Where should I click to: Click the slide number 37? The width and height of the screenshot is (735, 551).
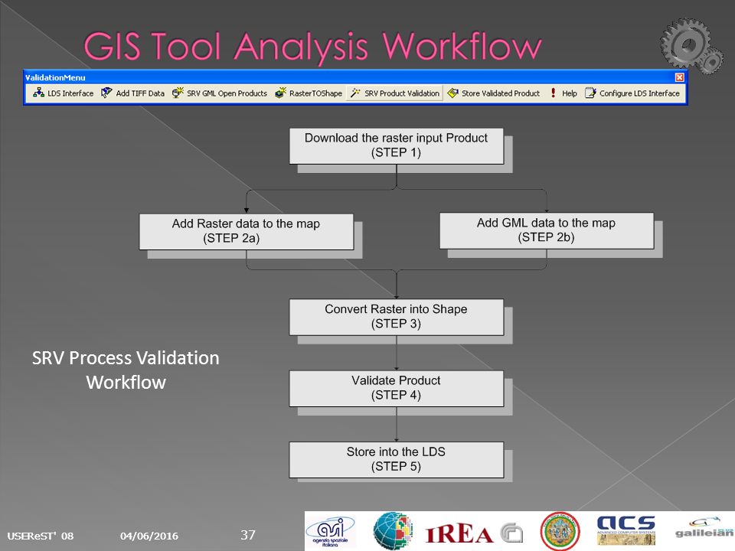pos(248,535)
